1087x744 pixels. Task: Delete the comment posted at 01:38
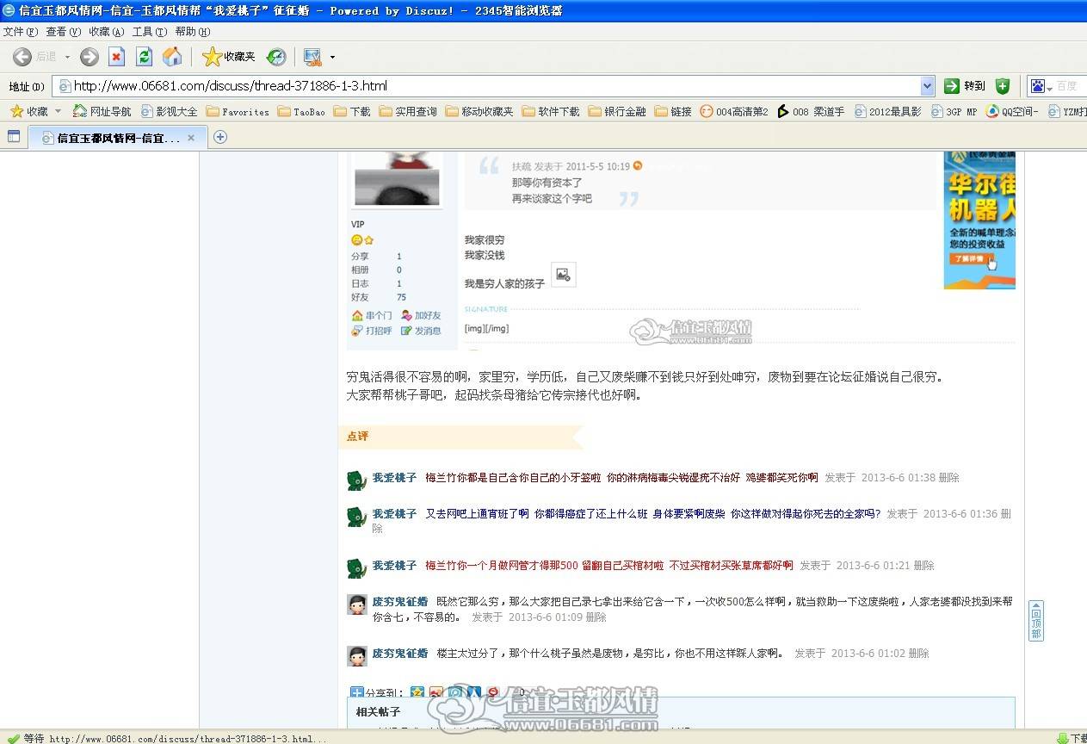[x=948, y=478]
